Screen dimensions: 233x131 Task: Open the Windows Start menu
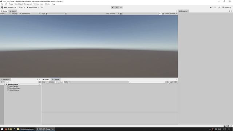pyautogui.click(x=2, y=129)
